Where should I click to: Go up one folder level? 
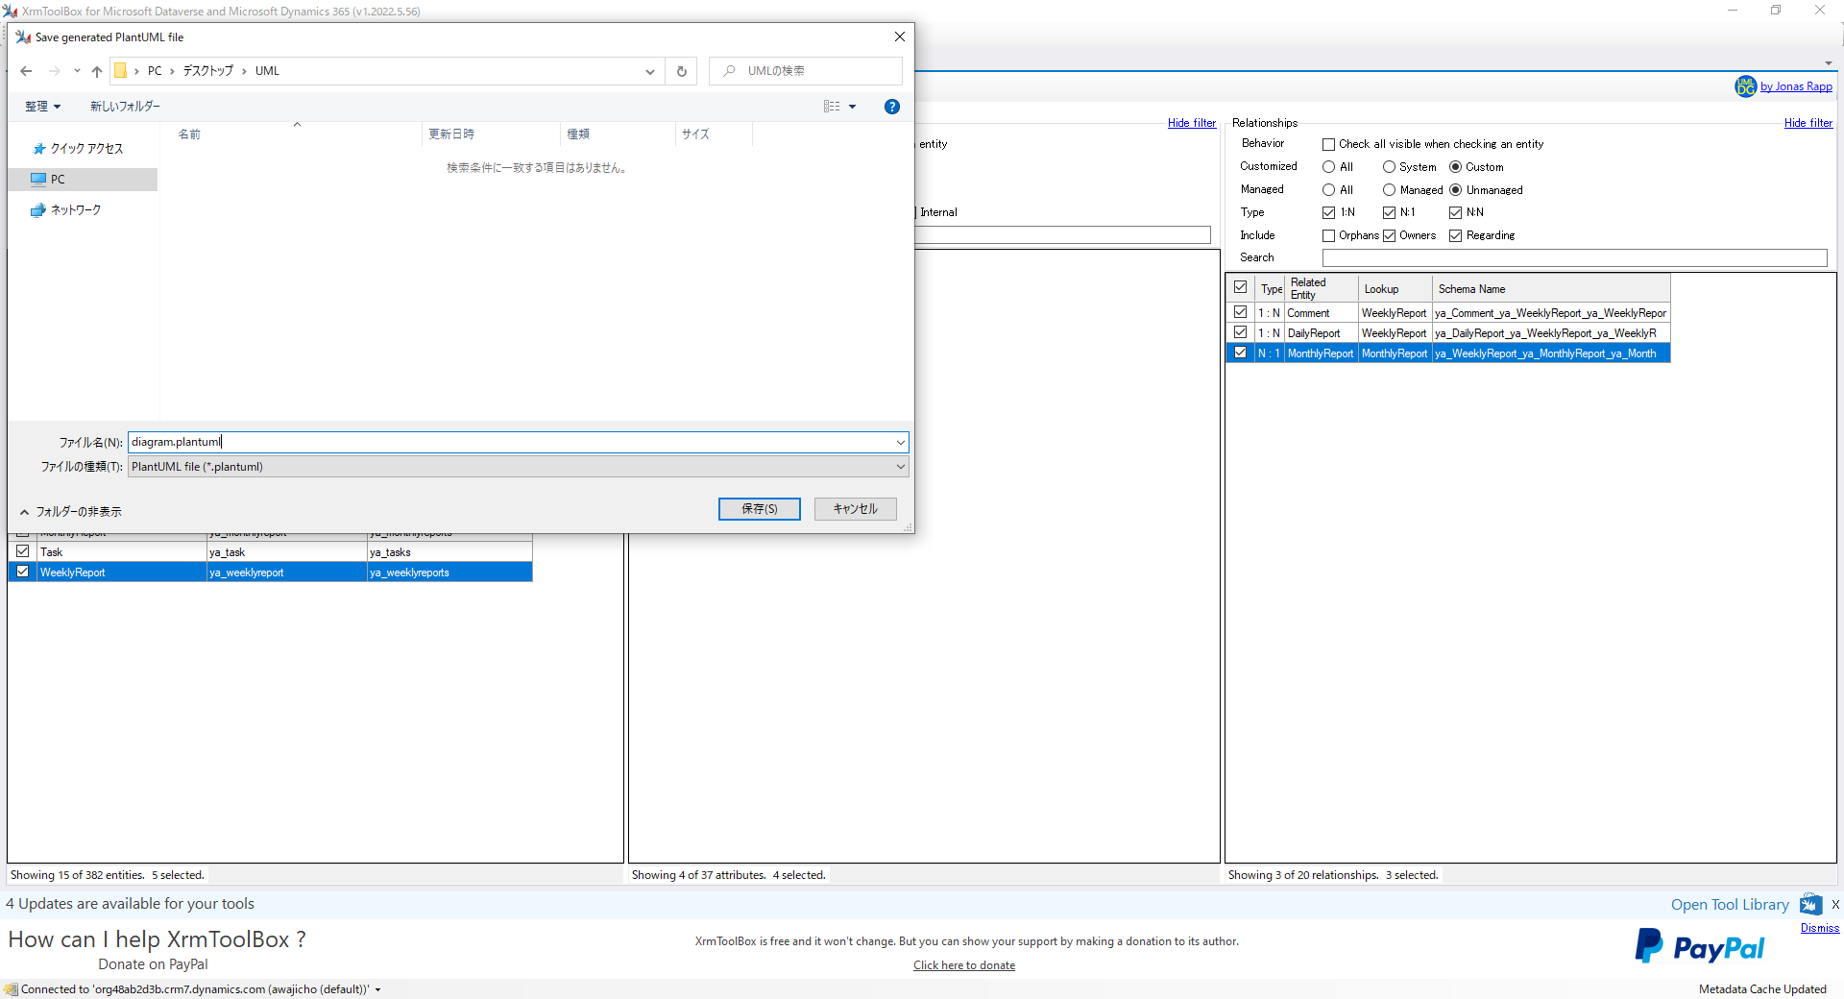(x=97, y=71)
